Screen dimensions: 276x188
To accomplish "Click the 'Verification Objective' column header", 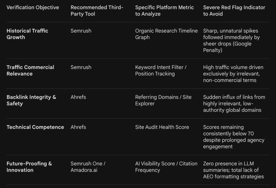I will 33,7.
